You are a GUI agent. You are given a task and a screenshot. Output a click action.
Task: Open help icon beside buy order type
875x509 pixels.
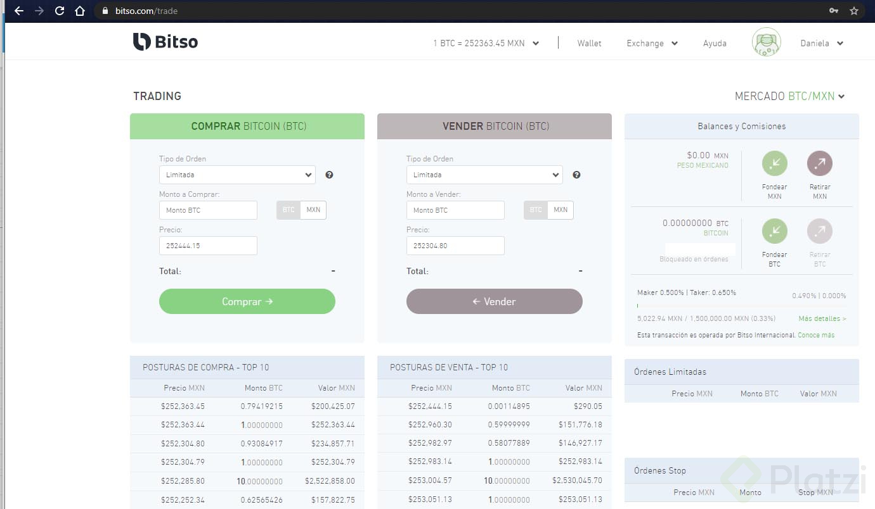point(329,175)
